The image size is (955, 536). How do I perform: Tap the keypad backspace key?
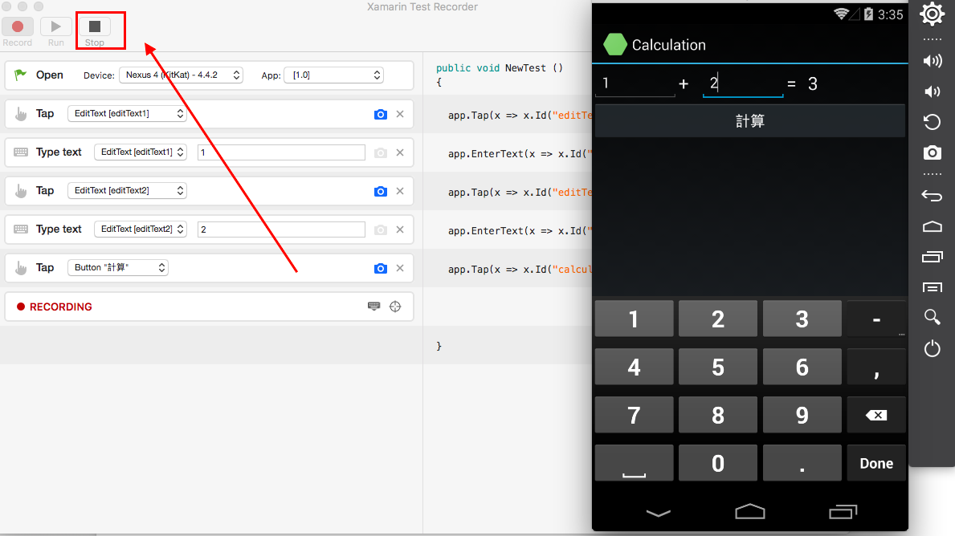[876, 415]
